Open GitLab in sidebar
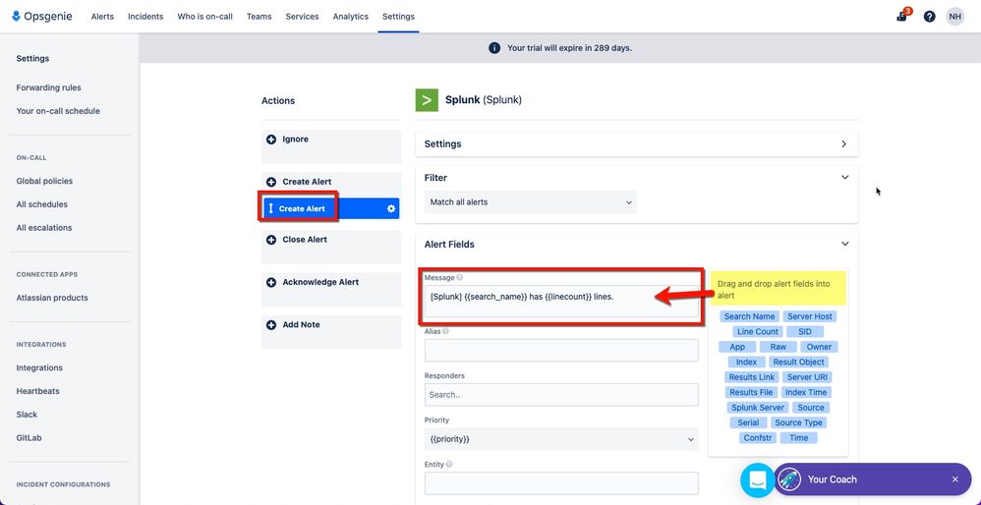 tap(29, 438)
